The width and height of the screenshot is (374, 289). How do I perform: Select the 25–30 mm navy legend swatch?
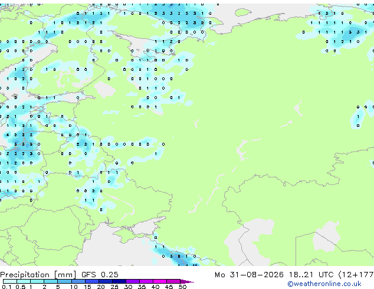point(119,281)
